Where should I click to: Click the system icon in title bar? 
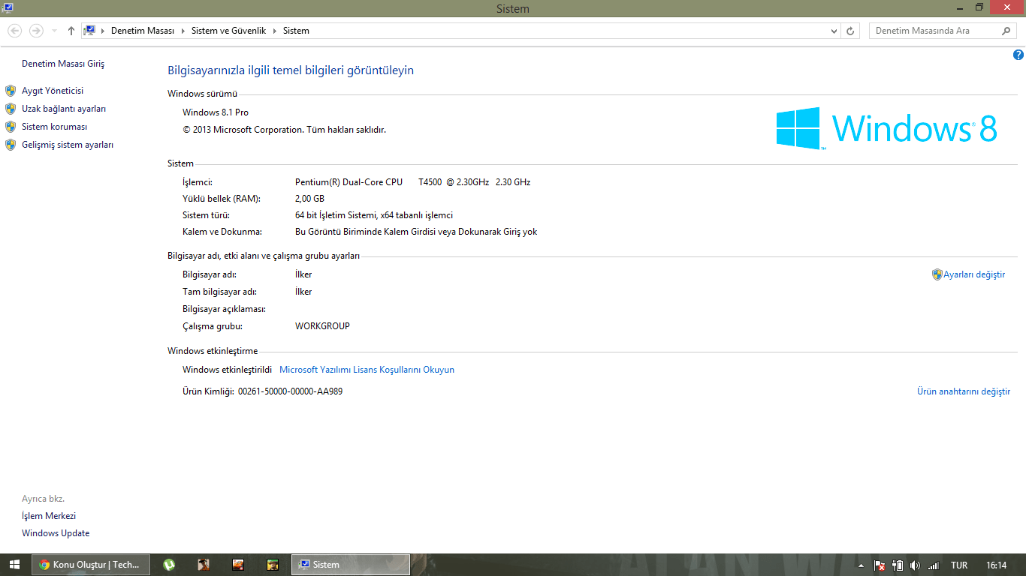[7, 7]
